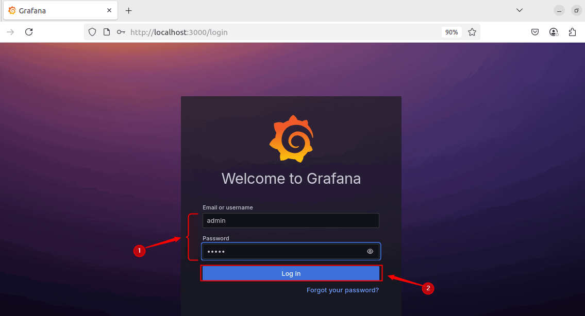Image resolution: width=585 pixels, height=316 pixels.
Task: Close the Grafana tab
Action: click(x=109, y=10)
